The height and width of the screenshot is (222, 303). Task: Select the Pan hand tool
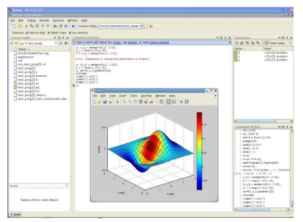135,102
